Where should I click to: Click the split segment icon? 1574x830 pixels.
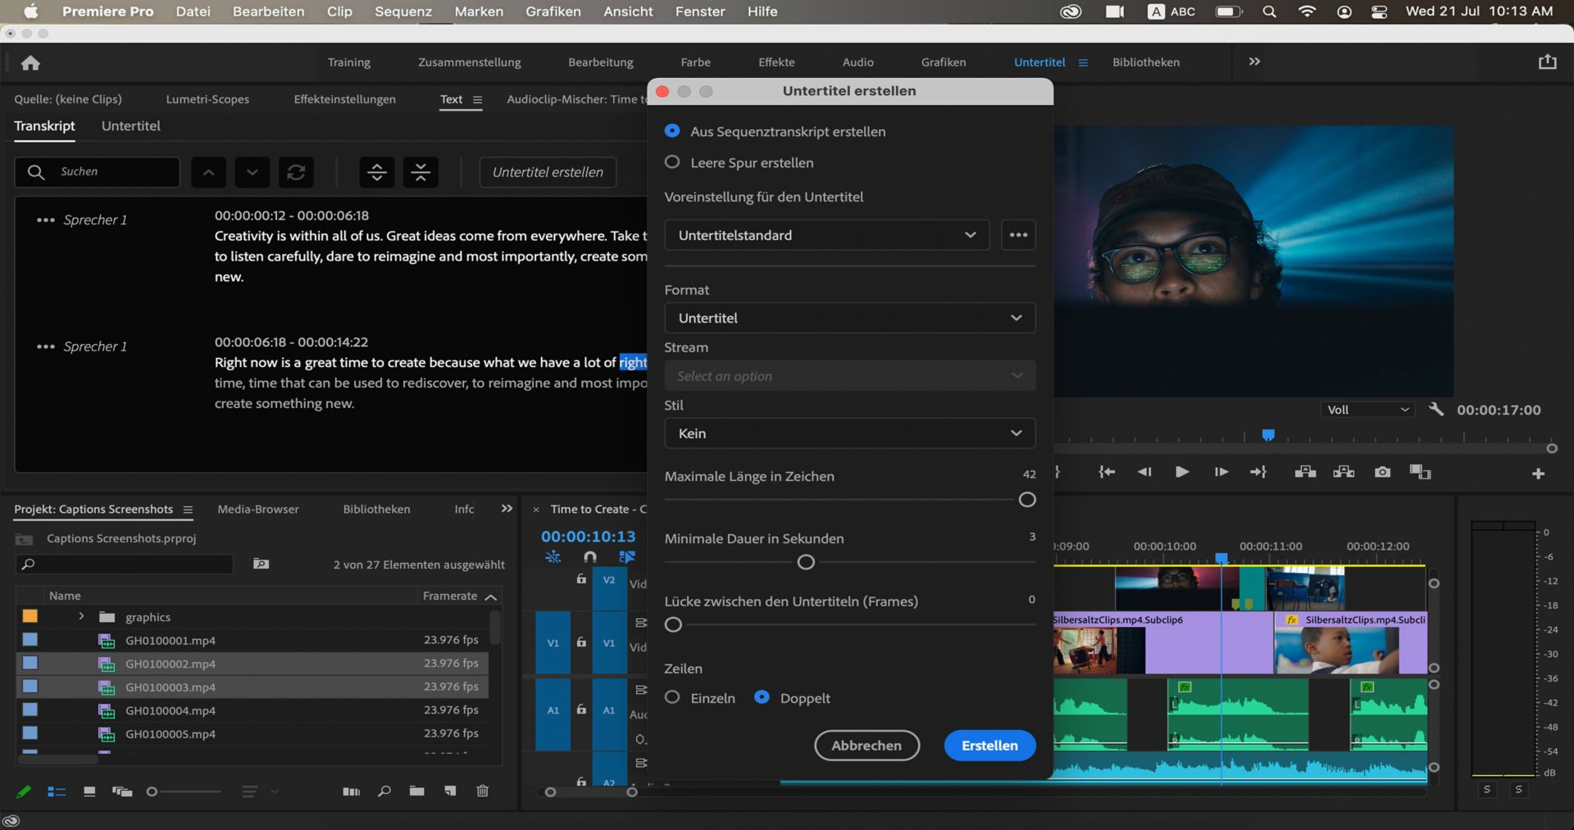click(376, 172)
